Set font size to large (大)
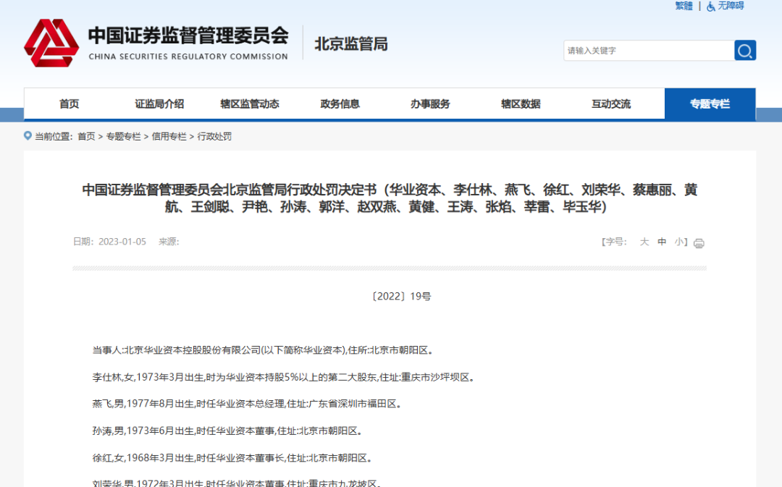The width and height of the screenshot is (782, 487). click(644, 242)
